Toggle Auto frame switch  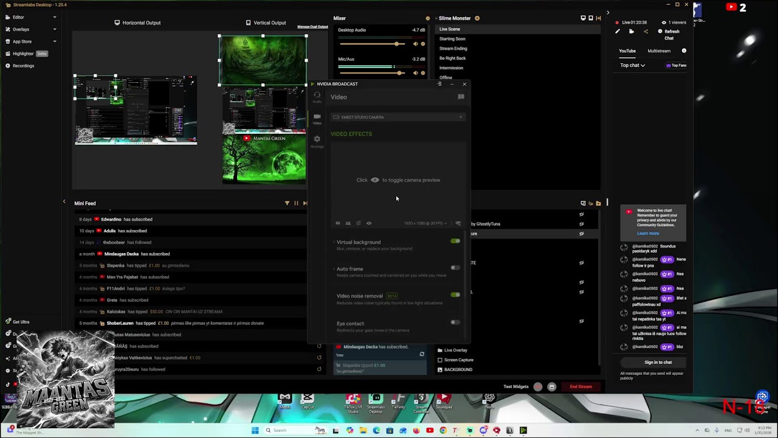[x=455, y=268]
